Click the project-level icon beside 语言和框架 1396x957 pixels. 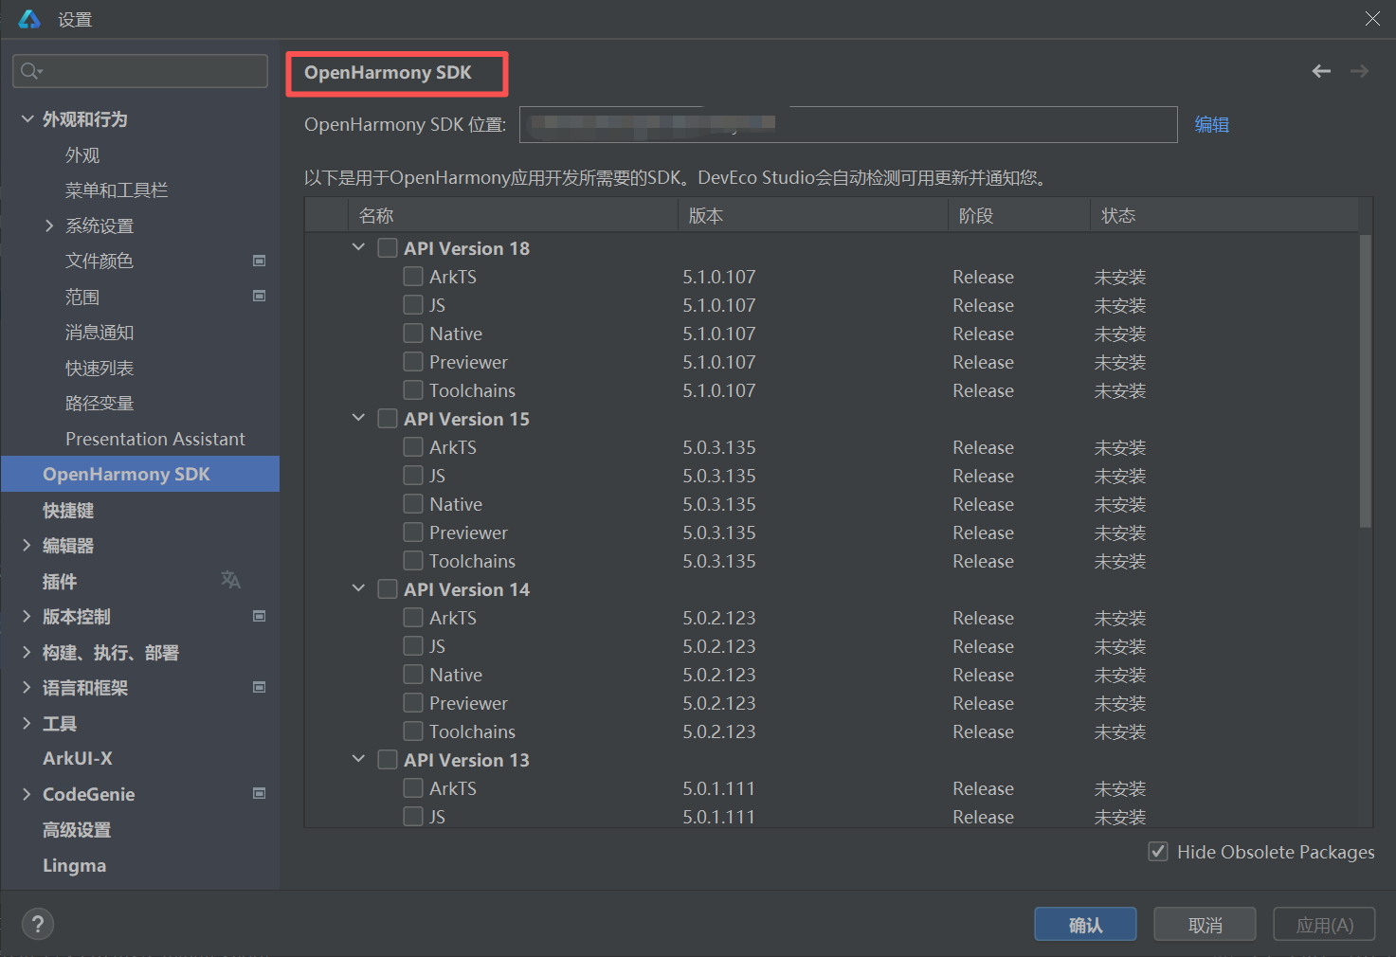[259, 687]
